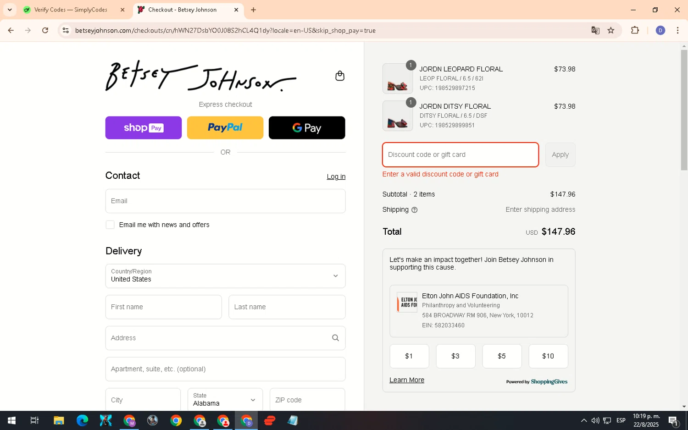The width and height of the screenshot is (688, 430).
Task: Open the Chrome profile D avatar
Action: pos(660,30)
